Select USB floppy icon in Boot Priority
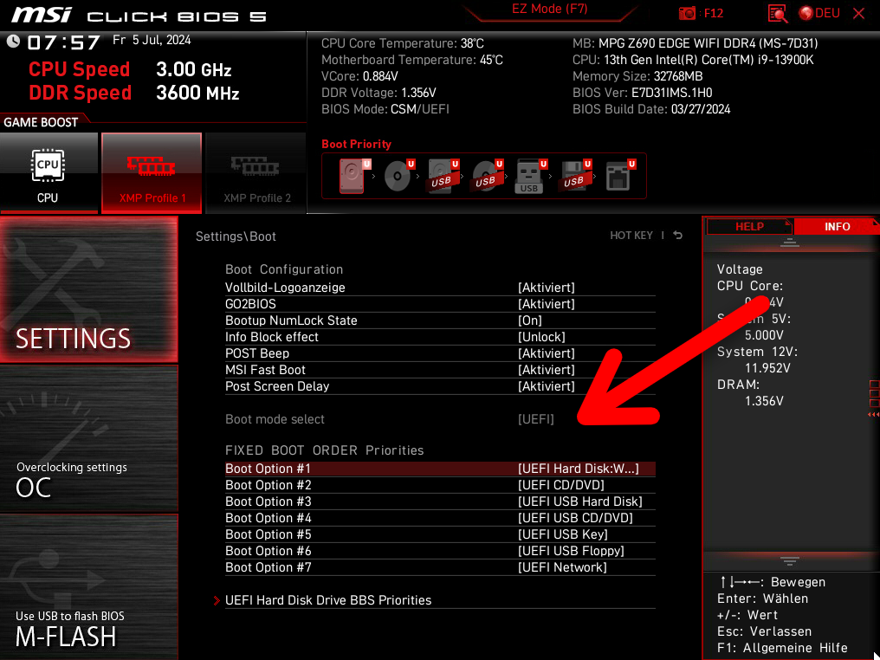This screenshot has height=660, width=880. [575, 176]
